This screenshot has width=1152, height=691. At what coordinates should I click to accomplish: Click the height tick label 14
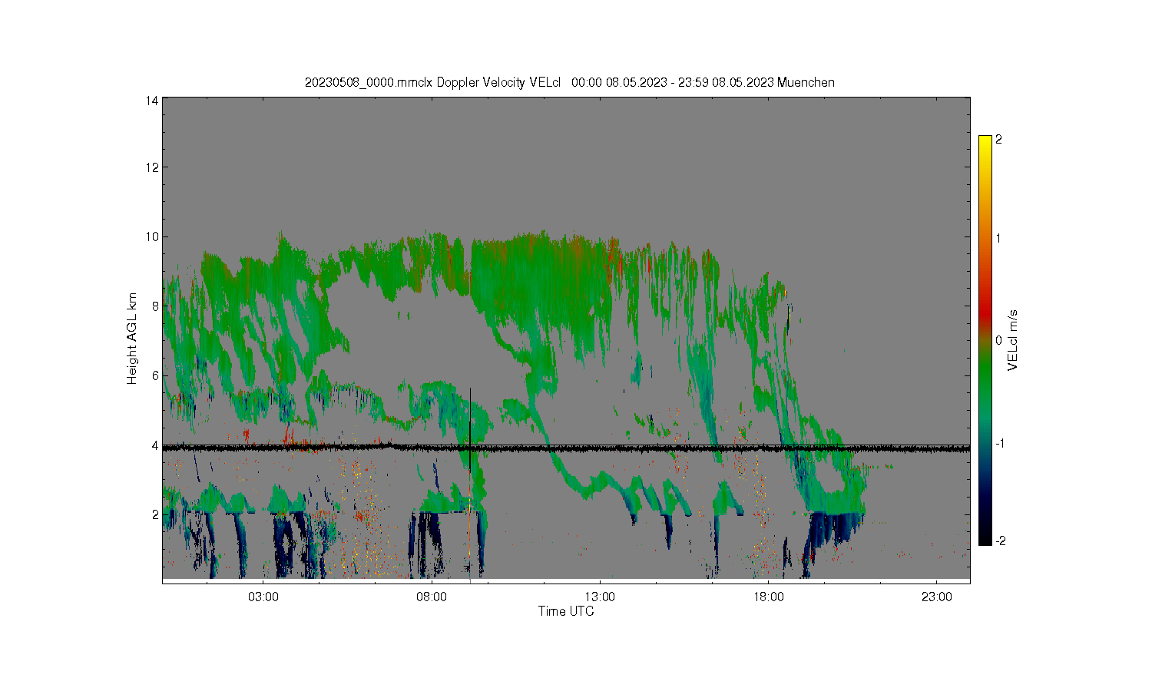tap(153, 101)
